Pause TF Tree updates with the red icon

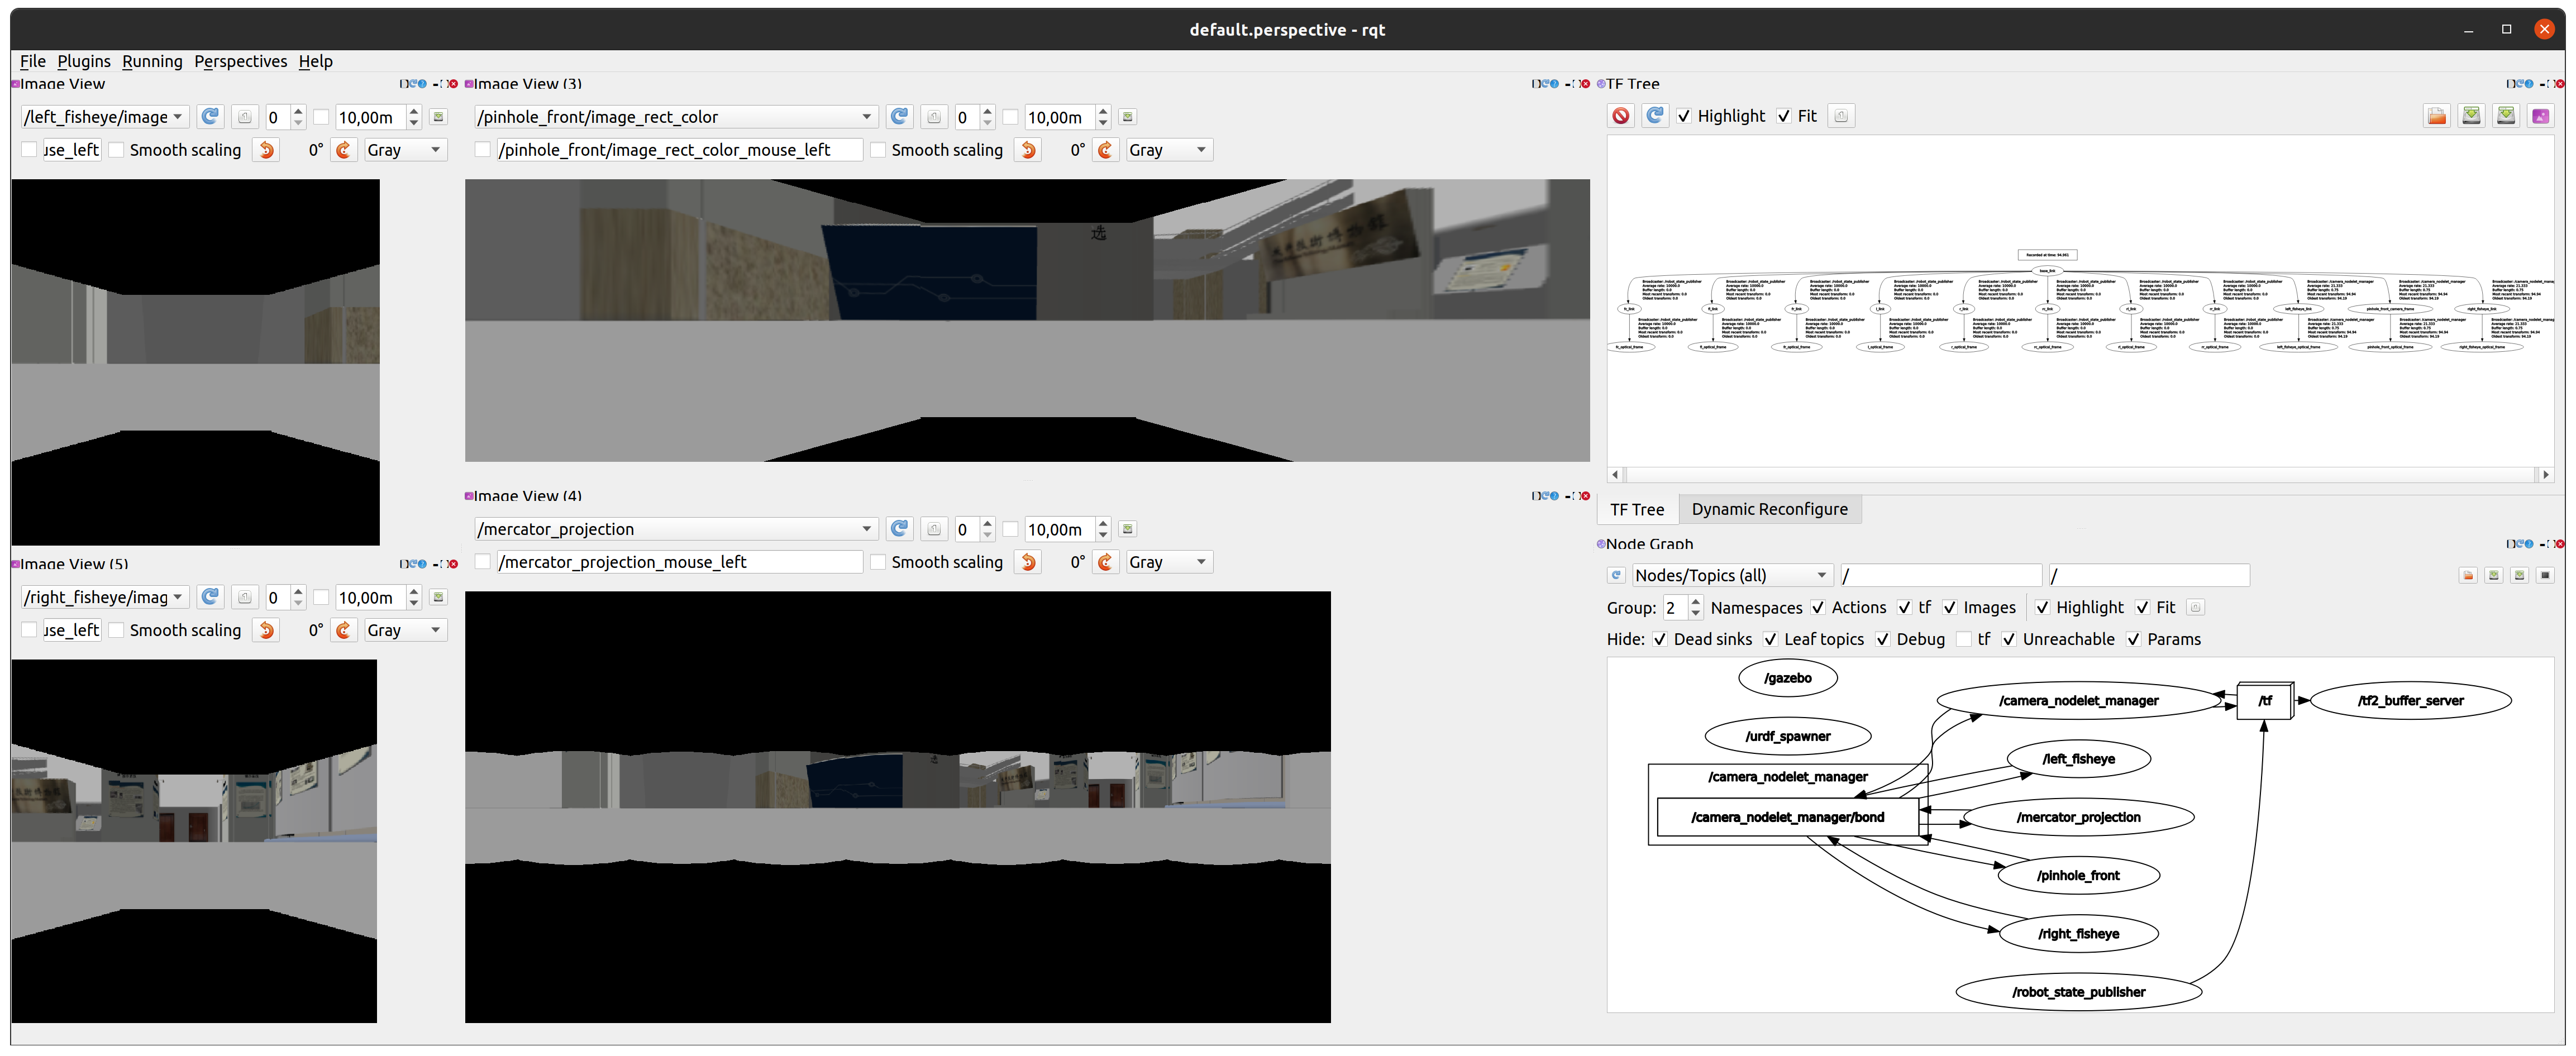[1621, 115]
